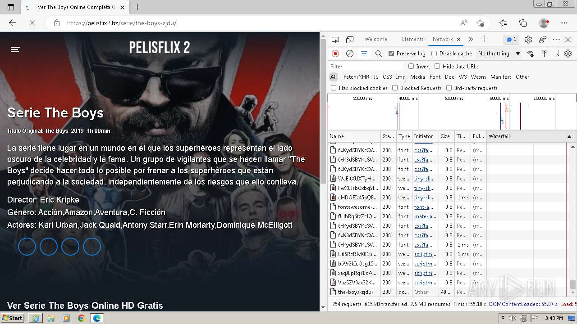Screen dimensions: 577x324
Task: Sort requests by the Name column
Action: click(354, 136)
